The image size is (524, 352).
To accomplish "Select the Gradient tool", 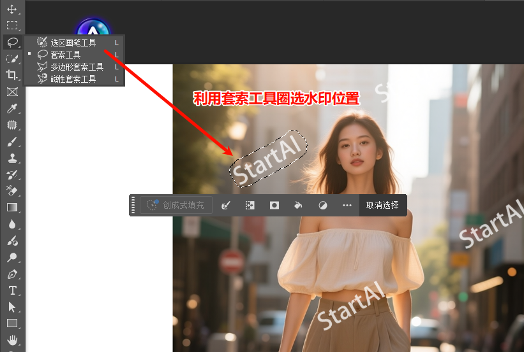I will coord(11,207).
